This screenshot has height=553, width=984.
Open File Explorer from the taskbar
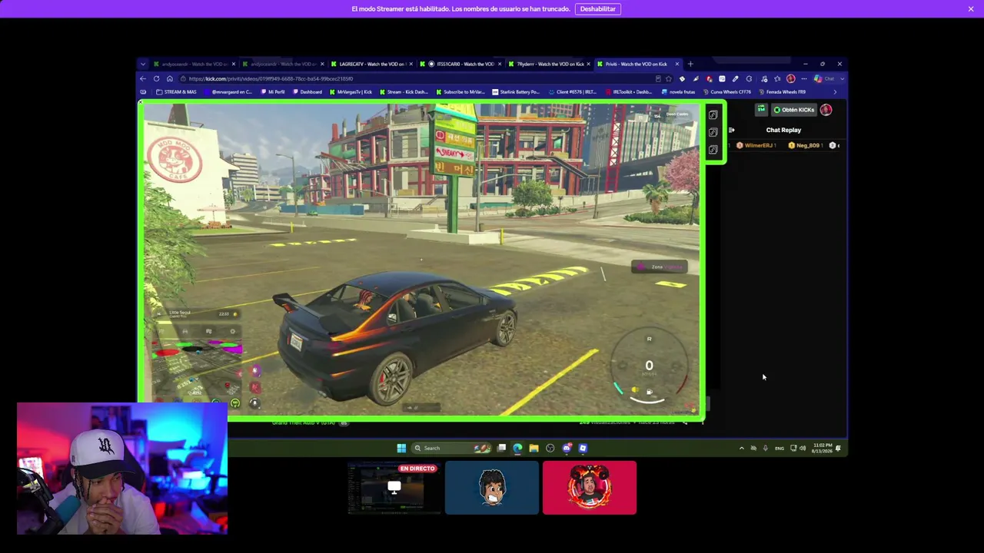(x=534, y=448)
